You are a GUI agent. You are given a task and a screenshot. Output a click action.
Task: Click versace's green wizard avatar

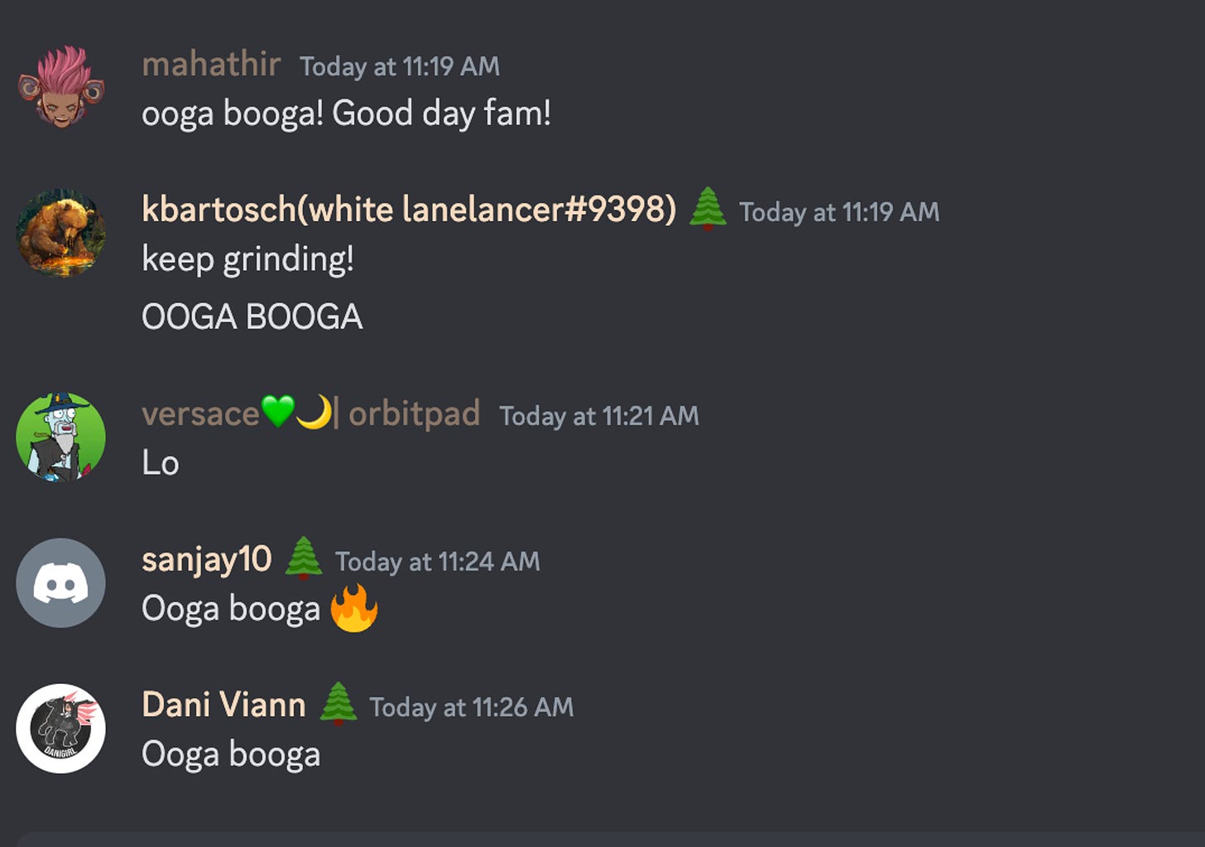pos(60,437)
